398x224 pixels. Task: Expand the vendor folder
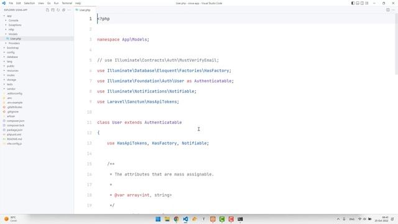click(x=11, y=89)
